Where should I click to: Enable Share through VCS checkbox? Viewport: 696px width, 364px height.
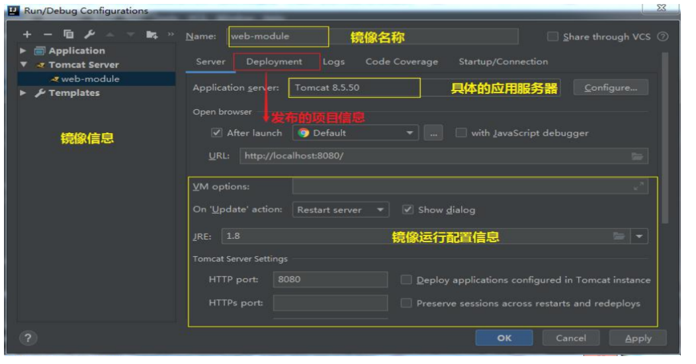click(x=552, y=36)
